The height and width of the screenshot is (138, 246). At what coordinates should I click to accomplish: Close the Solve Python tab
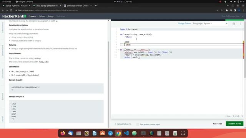point(30,6)
